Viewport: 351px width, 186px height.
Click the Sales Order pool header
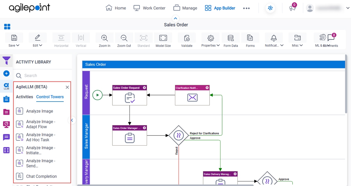coord(213,64)
